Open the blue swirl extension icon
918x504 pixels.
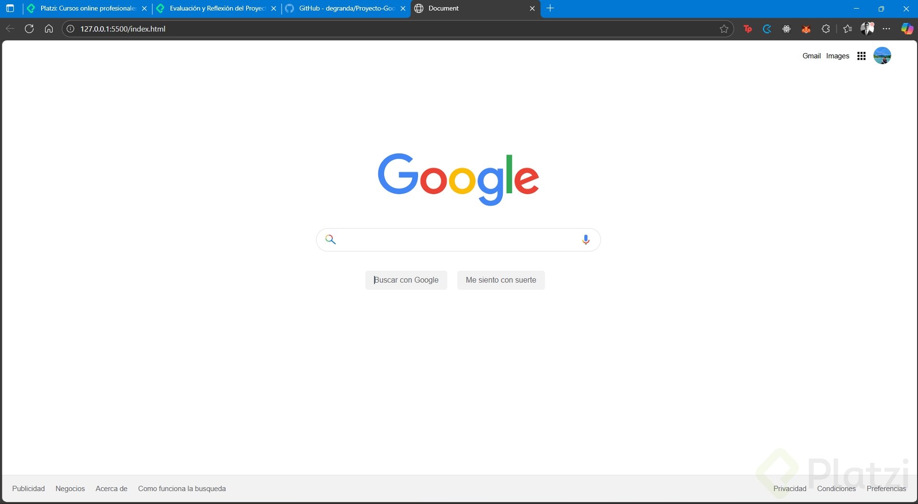click(767, 29)
